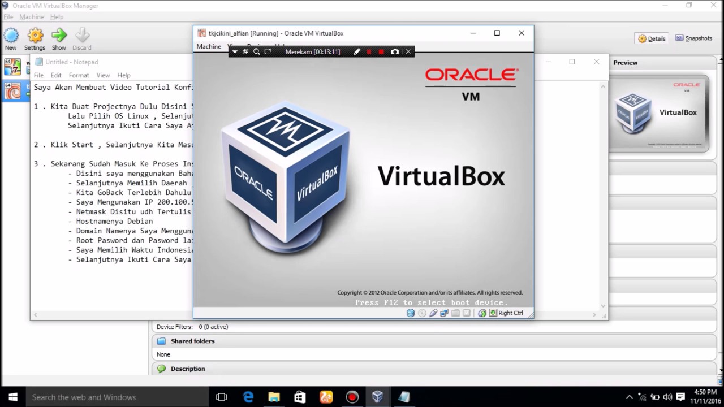
Task: Click the Notepad text line starting 'Saya Akan Membuat'
Action: [113, 87]
